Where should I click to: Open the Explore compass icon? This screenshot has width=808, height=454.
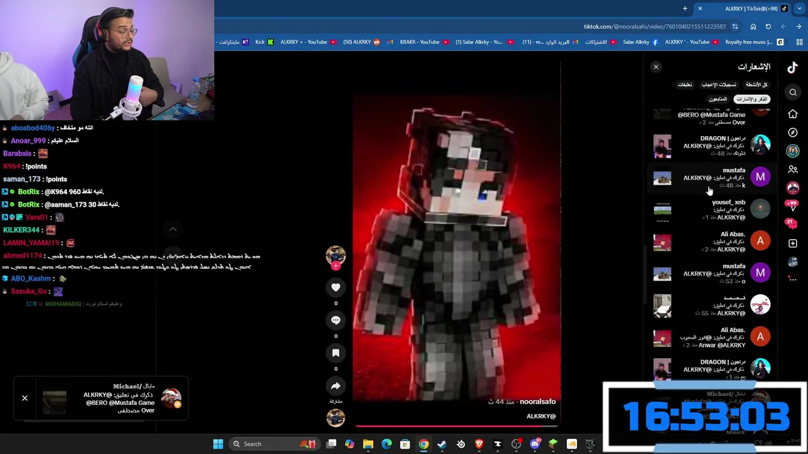click(x=793, y=132)
